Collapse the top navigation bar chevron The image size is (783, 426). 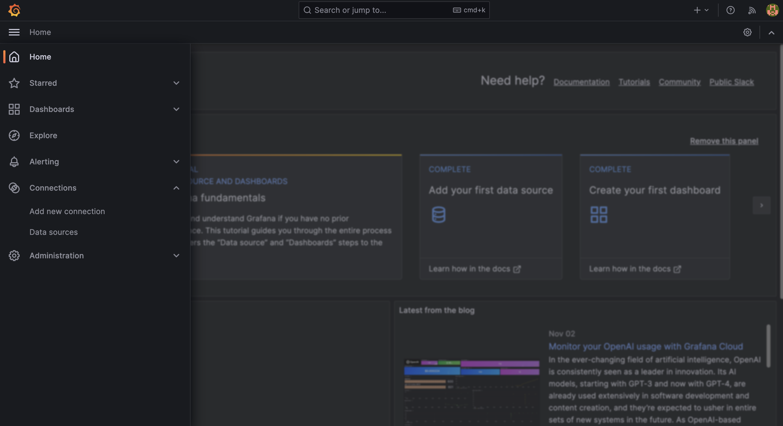point(772,33)
